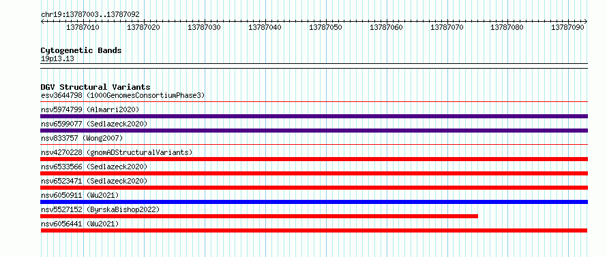The image size is (607, 257).
Task: Open variant nsv6533566 (Sedlazeck2020) label
Action: pos(94,167)
